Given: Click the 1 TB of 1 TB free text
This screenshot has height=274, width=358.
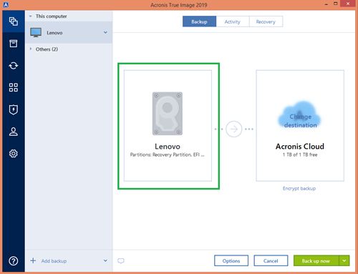Looking at the screenshot, I should click(x=300, y=155).
